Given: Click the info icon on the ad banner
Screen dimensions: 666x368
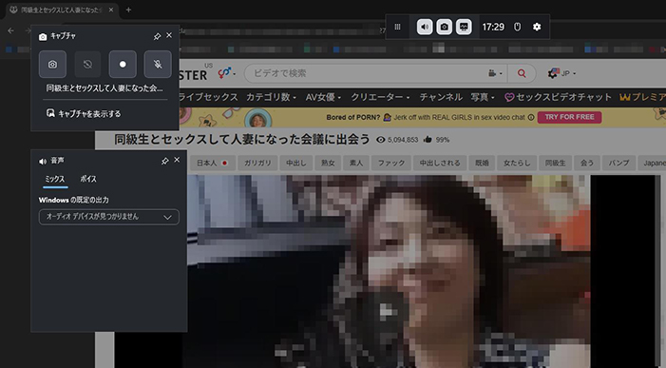Looking at the screenshot, I should click(x=531, y=118).
